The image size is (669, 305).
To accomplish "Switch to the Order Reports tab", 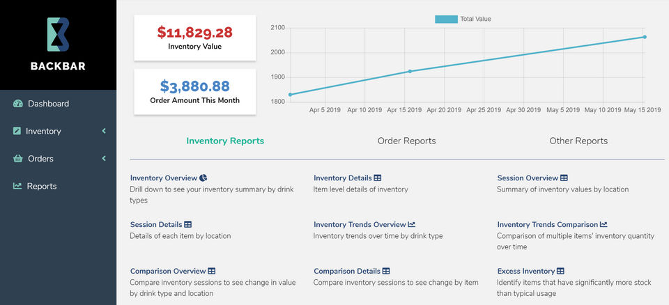I will 406,141.
